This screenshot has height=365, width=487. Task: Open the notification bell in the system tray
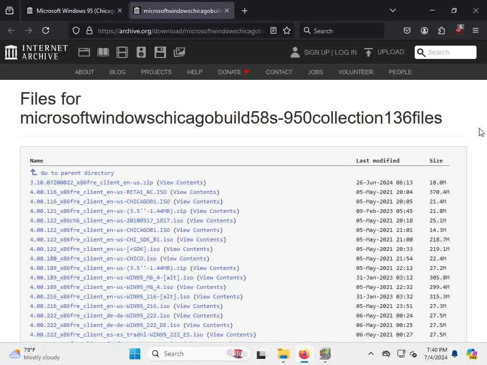click(x=455, y=354)
